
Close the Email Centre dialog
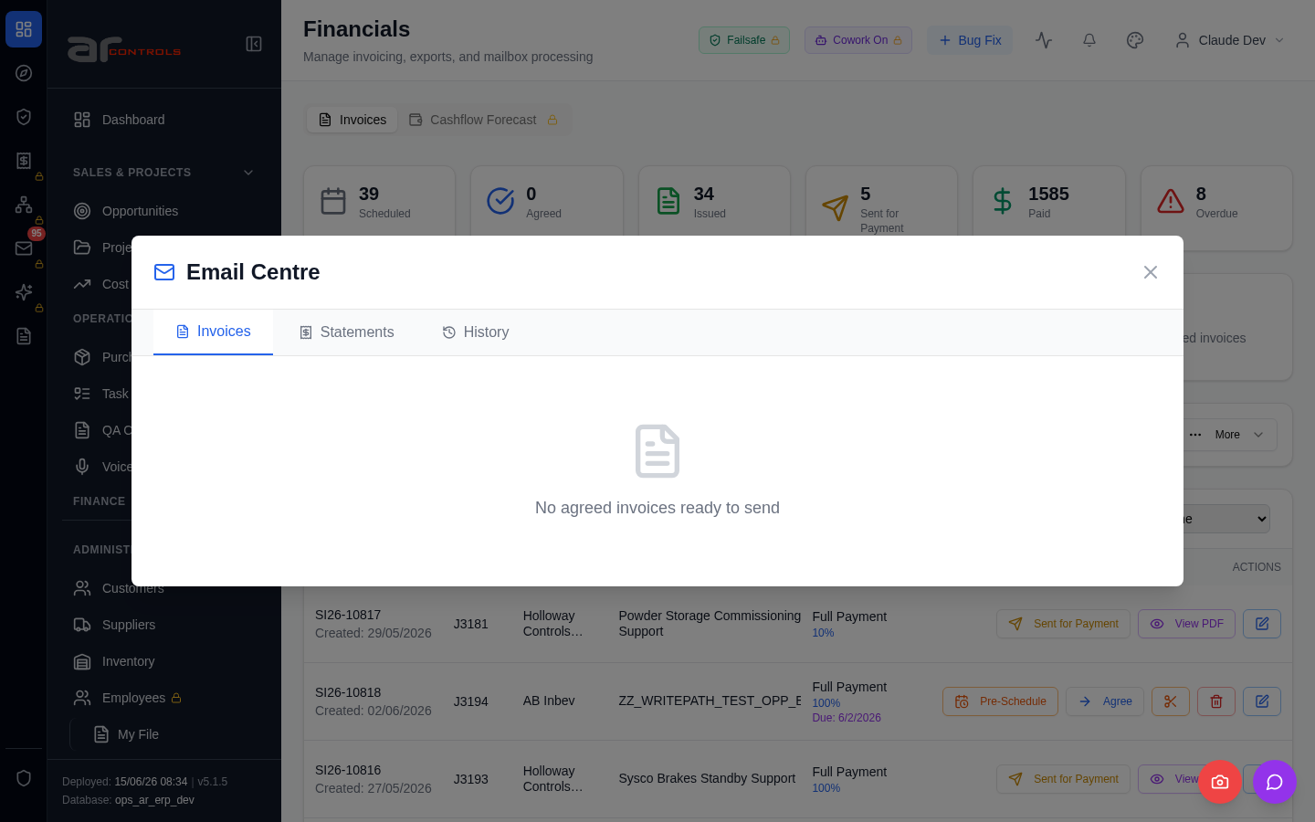[1151, 272]
